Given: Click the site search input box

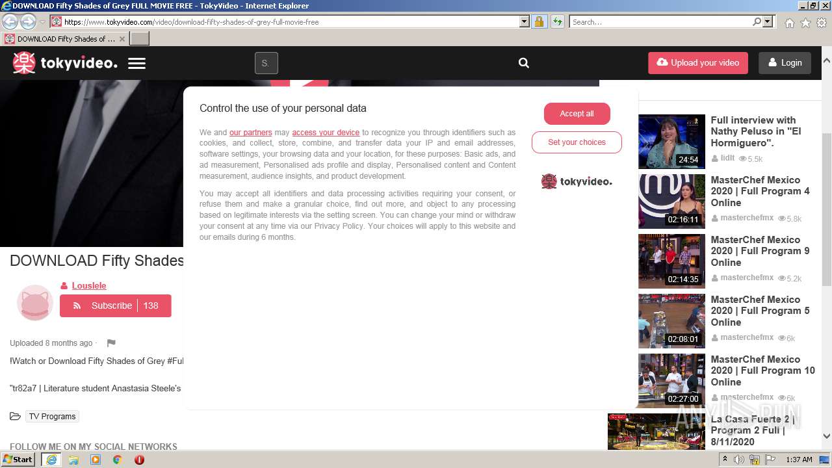Looking at the screenshot, I should coord(266,63).
